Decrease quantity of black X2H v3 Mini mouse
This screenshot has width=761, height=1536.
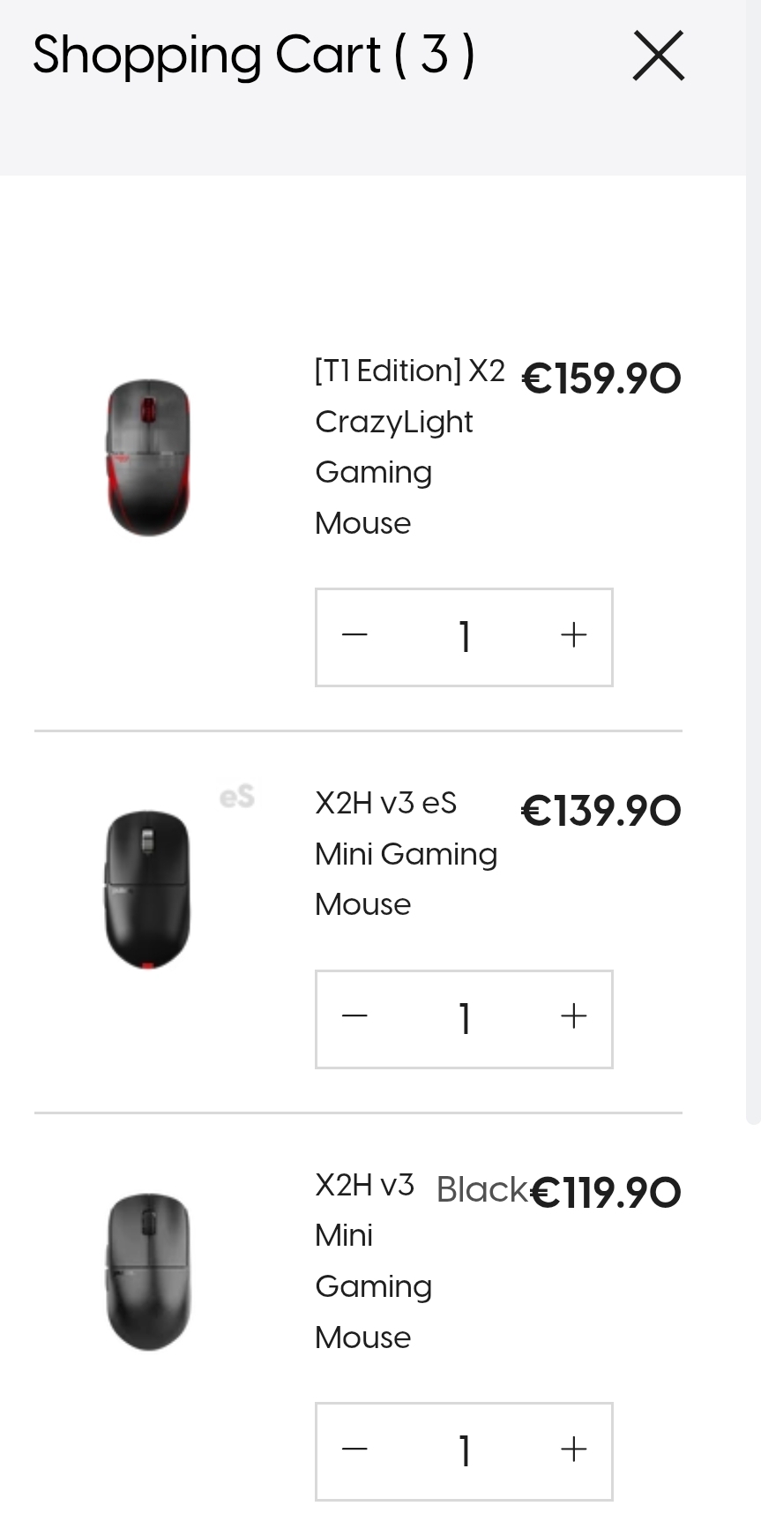click(354, 1450)
